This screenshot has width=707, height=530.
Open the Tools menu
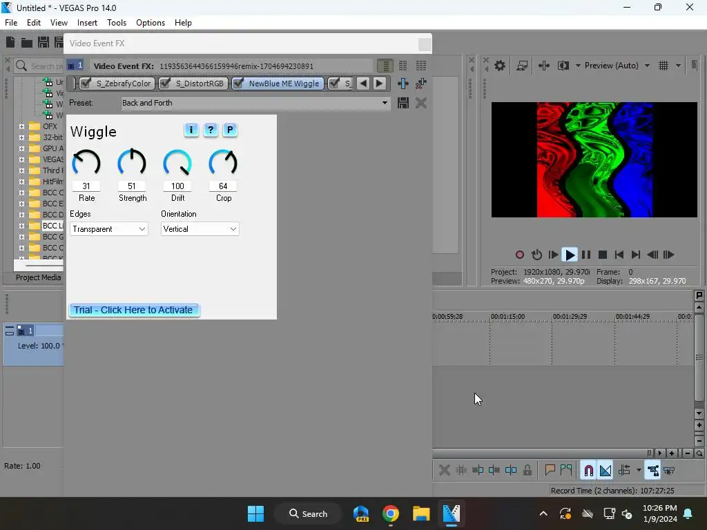(116, 23)
